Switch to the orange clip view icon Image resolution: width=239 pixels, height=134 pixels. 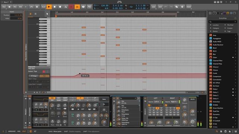pos(30,14)
